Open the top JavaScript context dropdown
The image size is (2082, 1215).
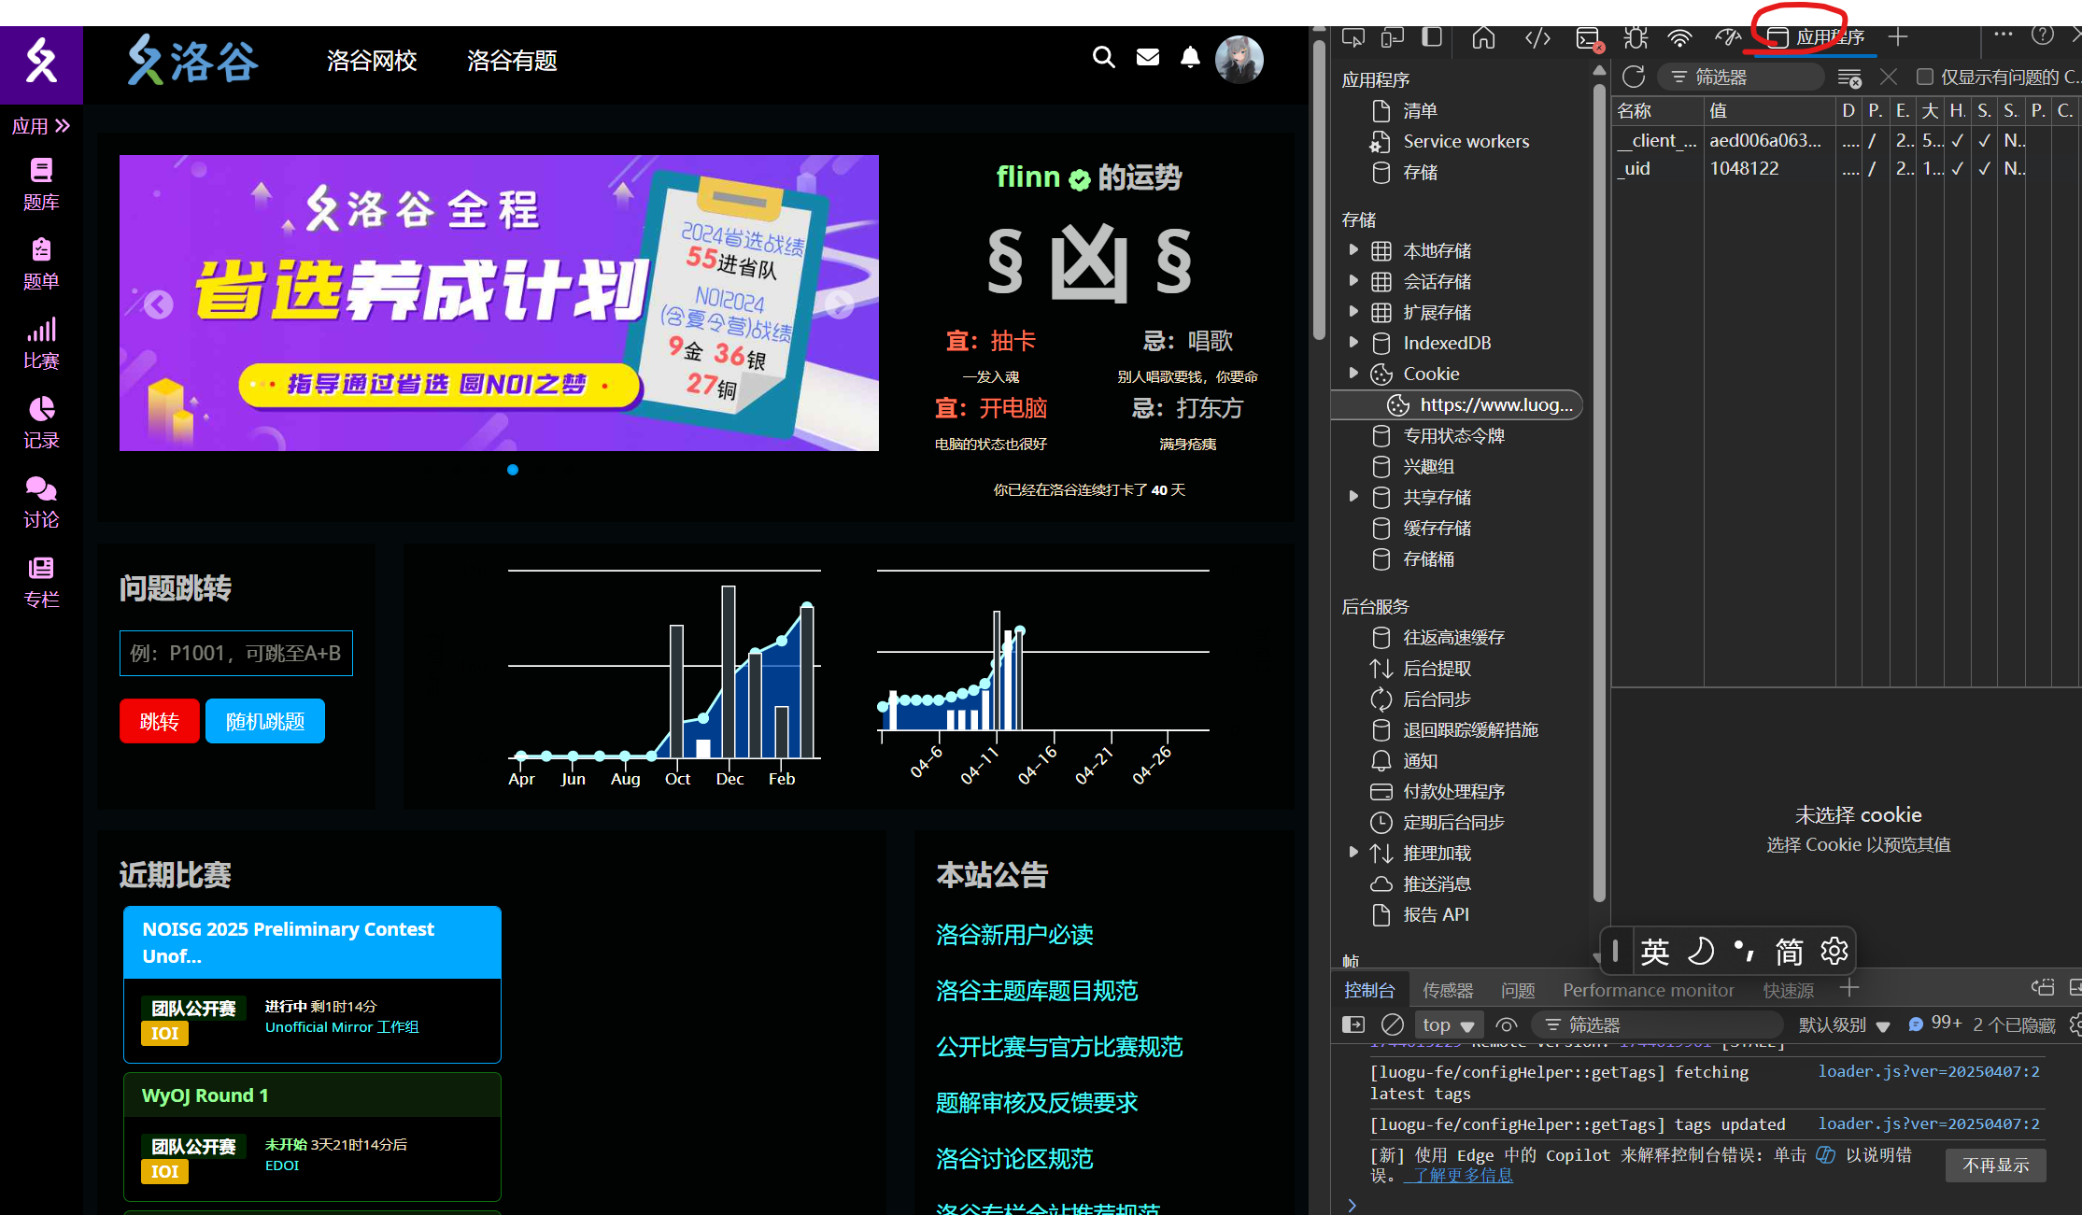(x=1448, y=1025)
